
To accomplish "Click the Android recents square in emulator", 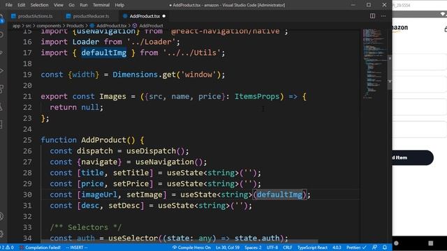I will (x=430, y=243).
